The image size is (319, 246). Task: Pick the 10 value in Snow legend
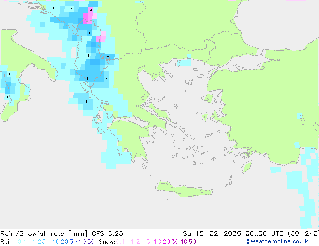coord(157,242)
